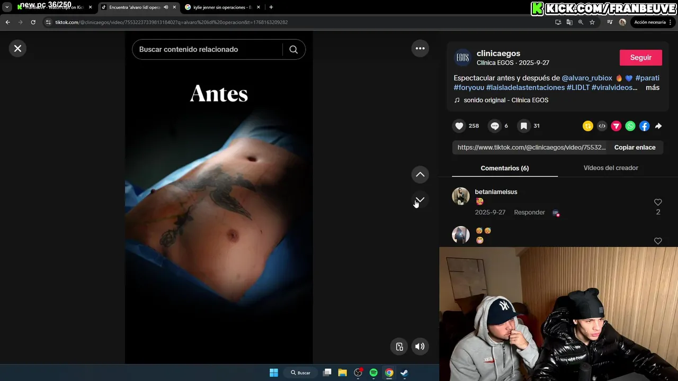Click the video link URL text field

pos(531,148)
